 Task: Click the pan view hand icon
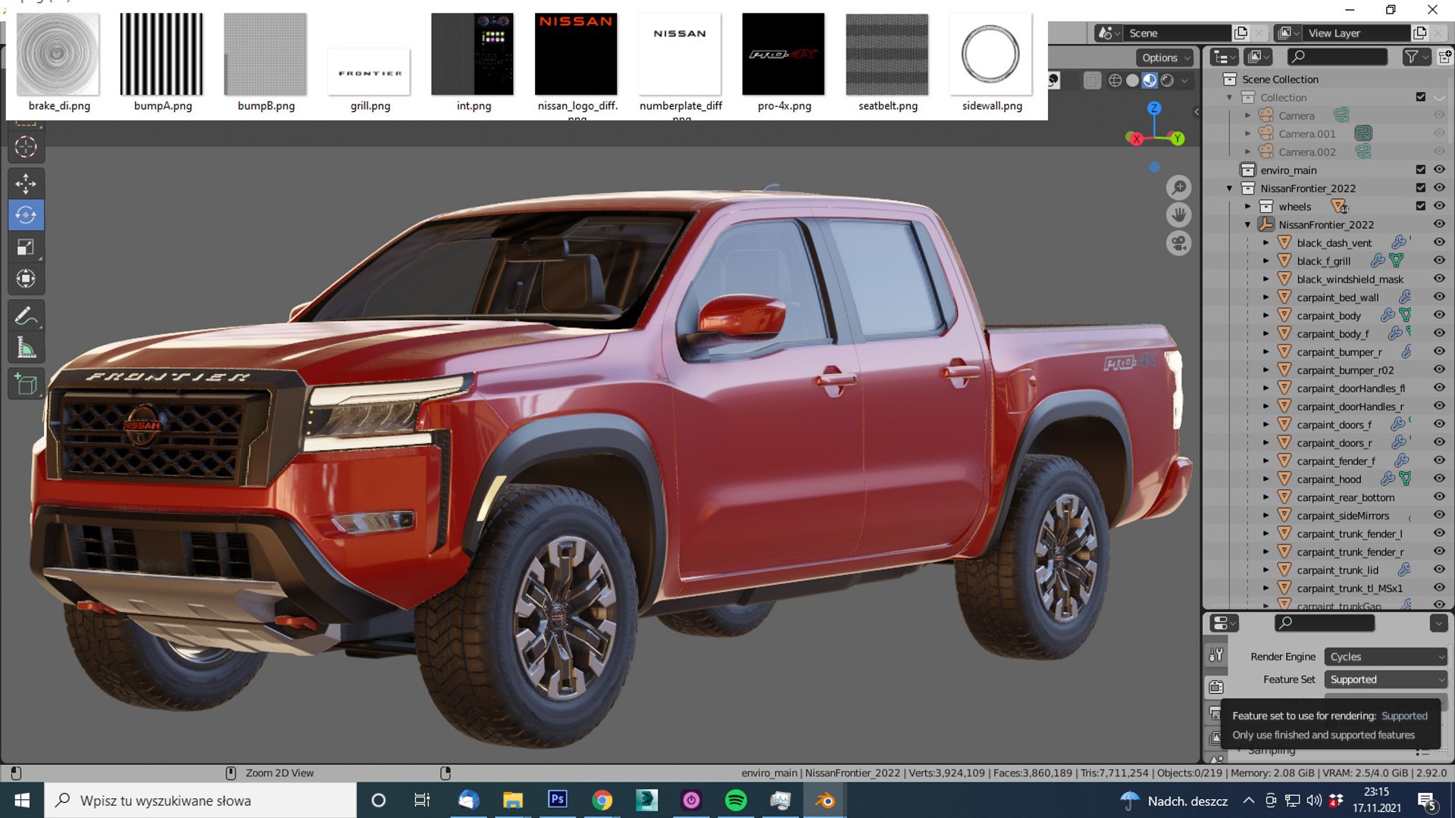(x=1178, y=215)
